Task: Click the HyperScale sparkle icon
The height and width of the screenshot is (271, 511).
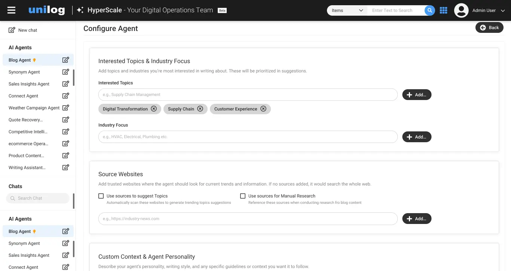Action: point(80,10)
